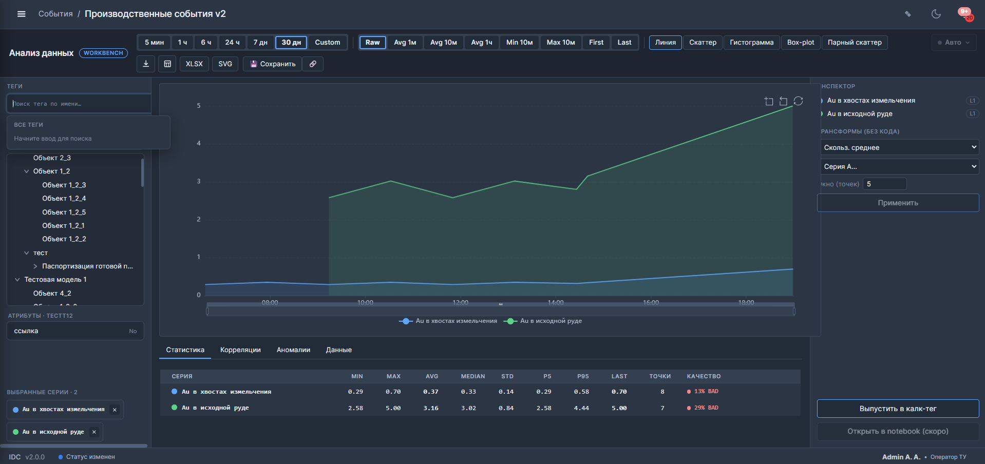Switch aggregation to Avg 10м
Image resolution: width=985 pixels, height=464 pixels.
pyautogui.click(x=444, y=42)
